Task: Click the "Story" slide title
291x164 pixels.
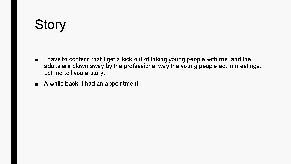Action: point(50,25)
